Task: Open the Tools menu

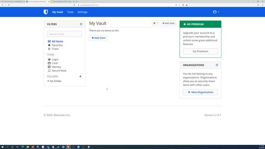Action: [x=70, y=12]
